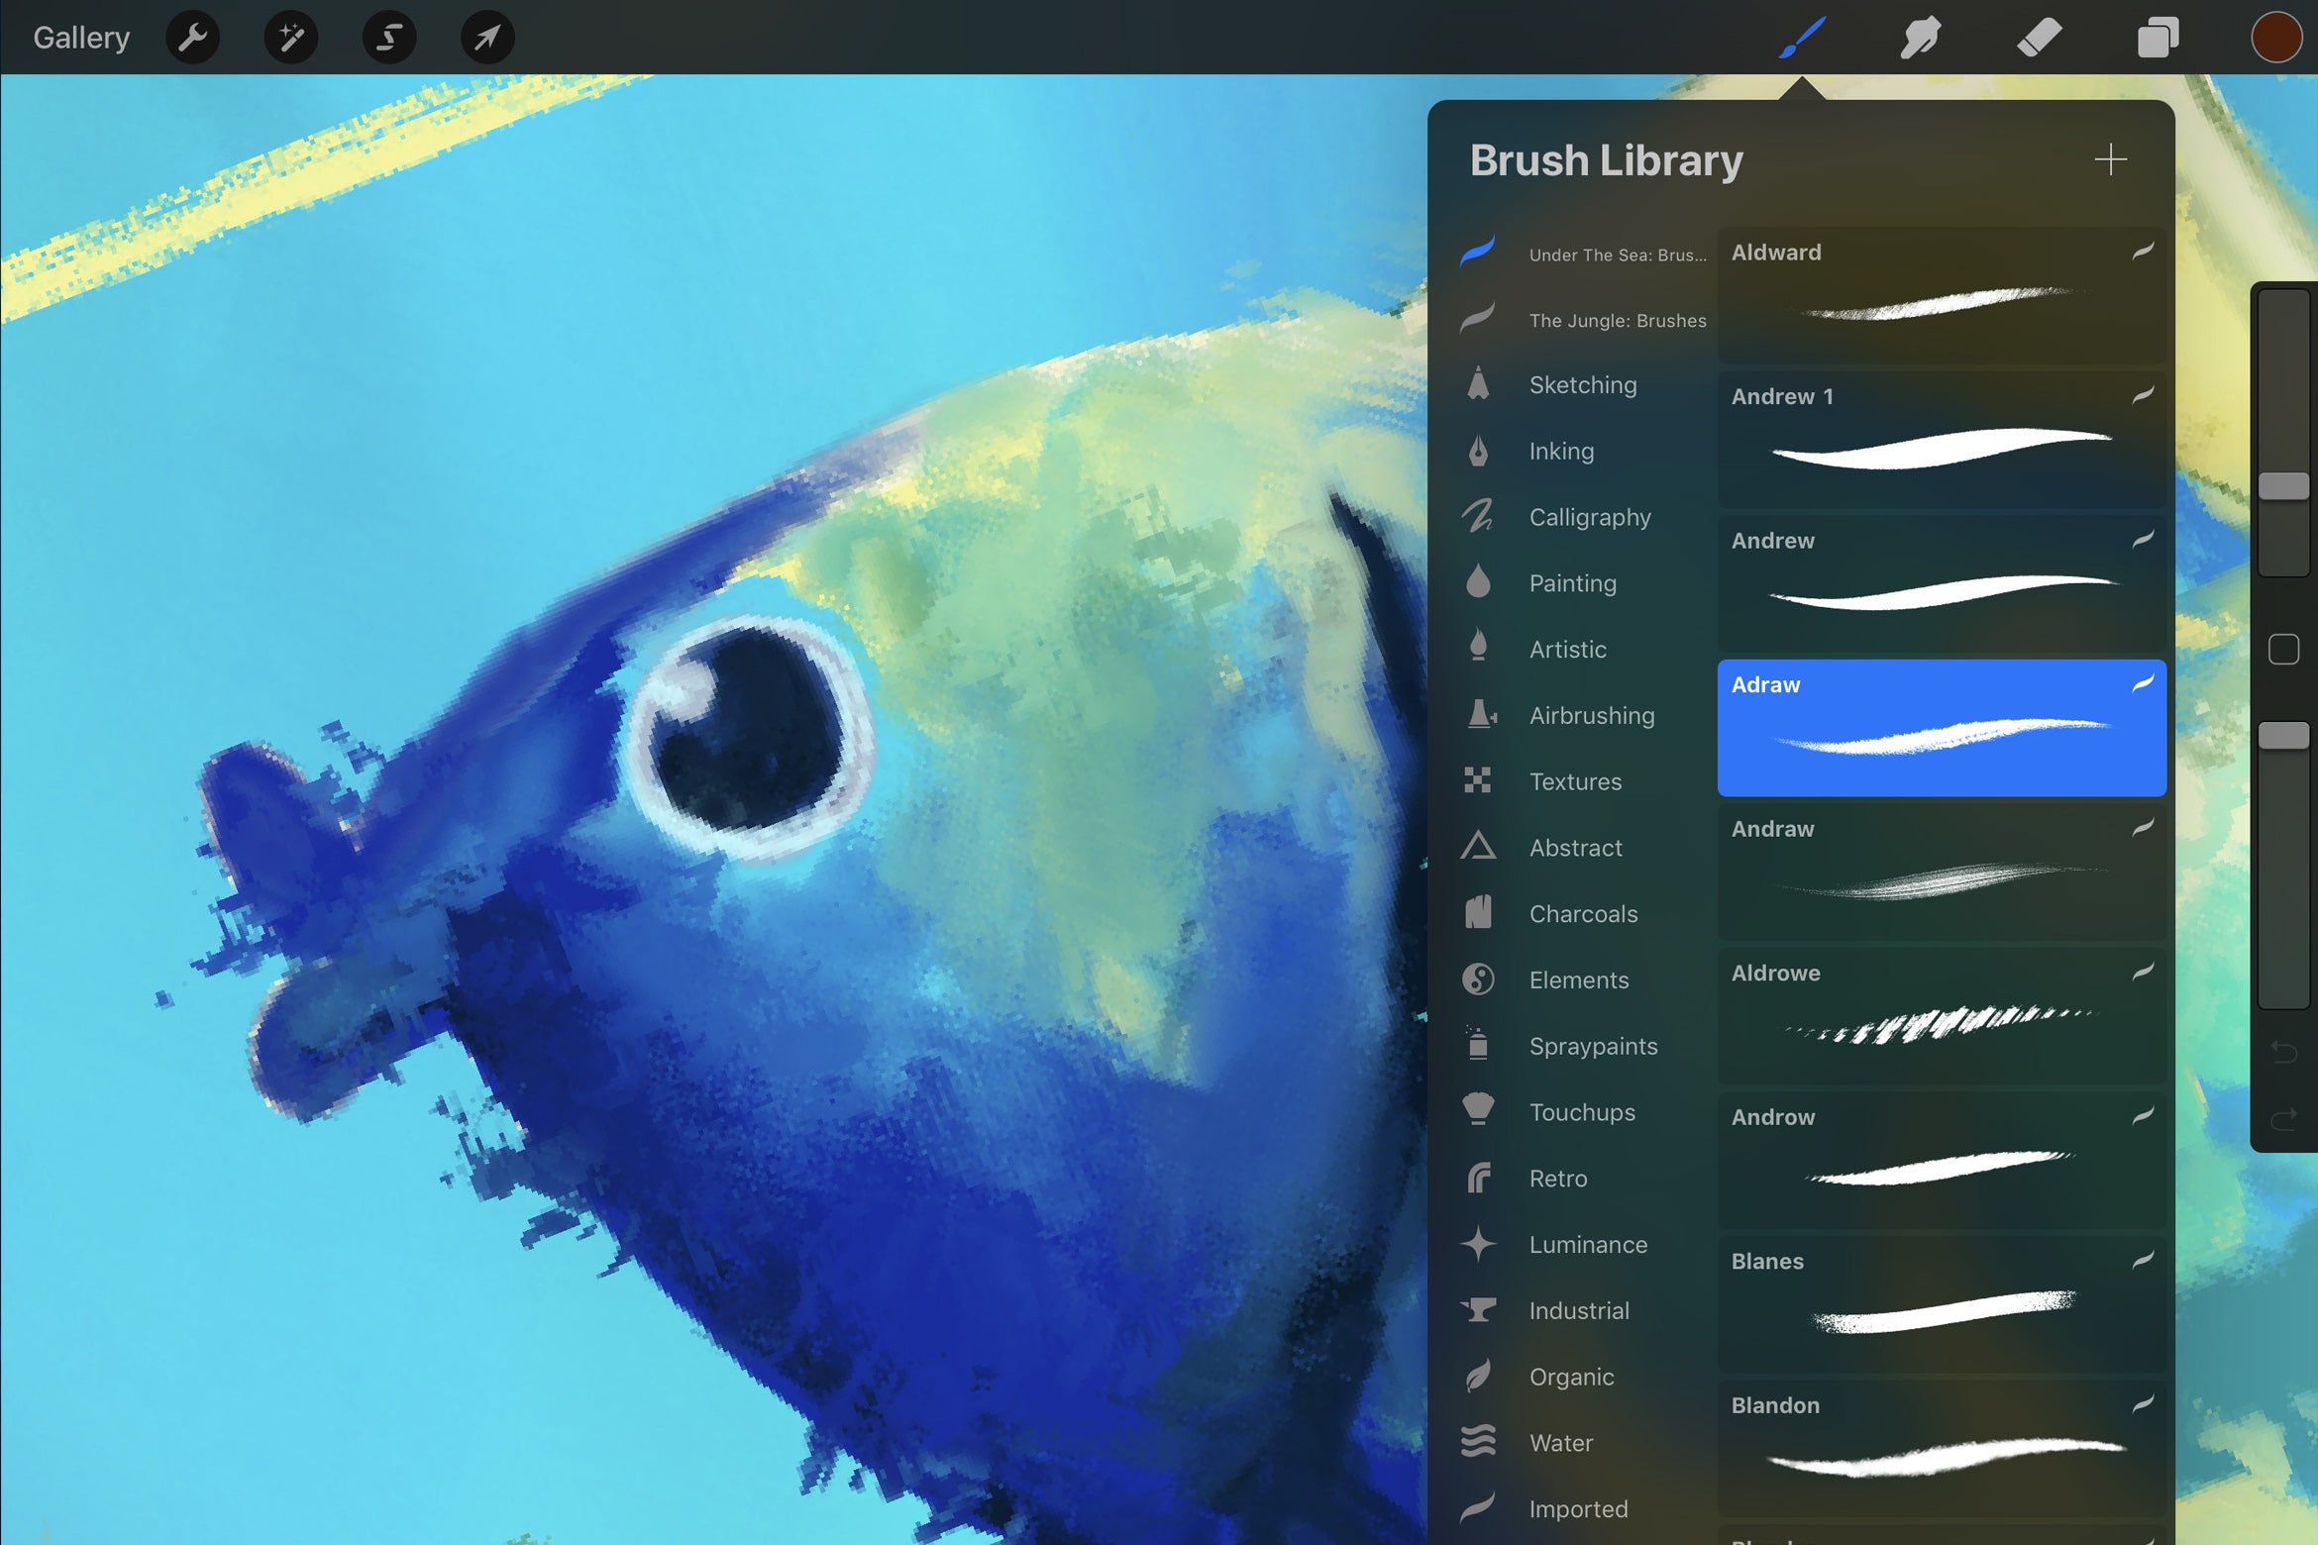This screenshot has height=1545, width=2318.
Task: Return to the Gallery
Action: coord(81,37)
